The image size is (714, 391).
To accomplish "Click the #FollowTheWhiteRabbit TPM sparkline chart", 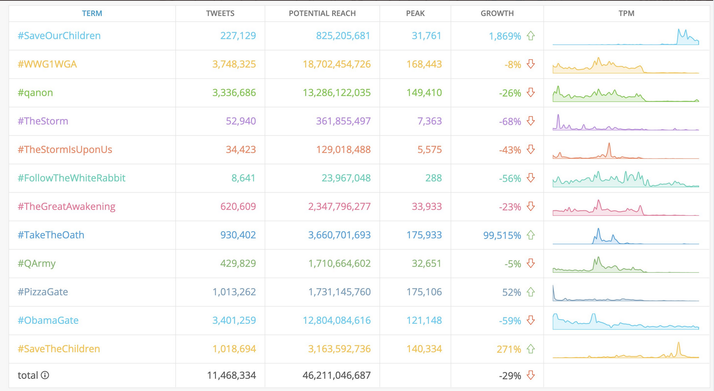I will point(626,179).
